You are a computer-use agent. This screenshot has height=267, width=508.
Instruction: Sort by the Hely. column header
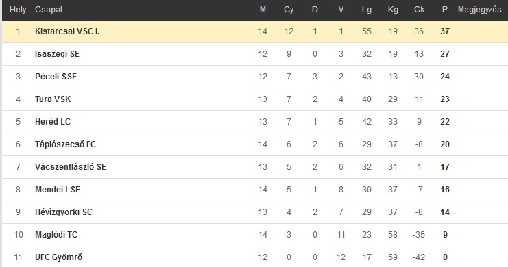(x=18, y=10)
